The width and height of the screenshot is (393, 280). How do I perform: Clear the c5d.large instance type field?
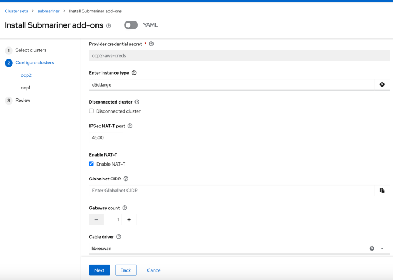382,84
